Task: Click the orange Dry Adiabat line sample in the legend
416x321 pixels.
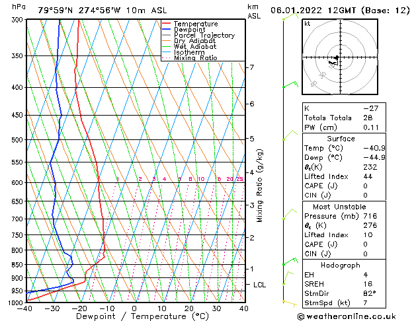Action: [x=167, y=40]
